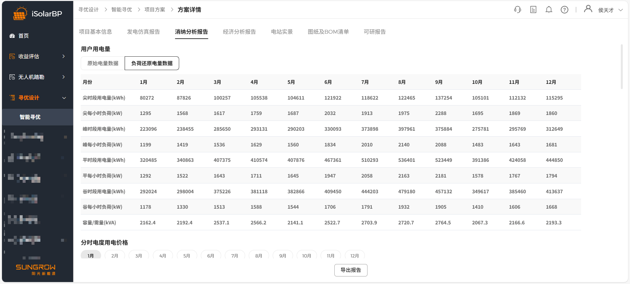Click the customer service headset icon

coord(517,10)
